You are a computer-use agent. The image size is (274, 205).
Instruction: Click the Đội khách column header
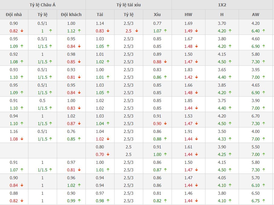[x=71, y=15]
